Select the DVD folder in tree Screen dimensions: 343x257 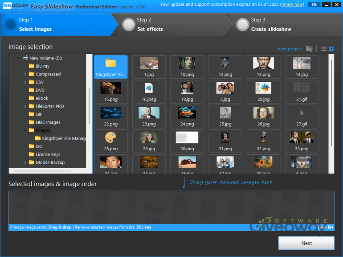pos(37,90)
